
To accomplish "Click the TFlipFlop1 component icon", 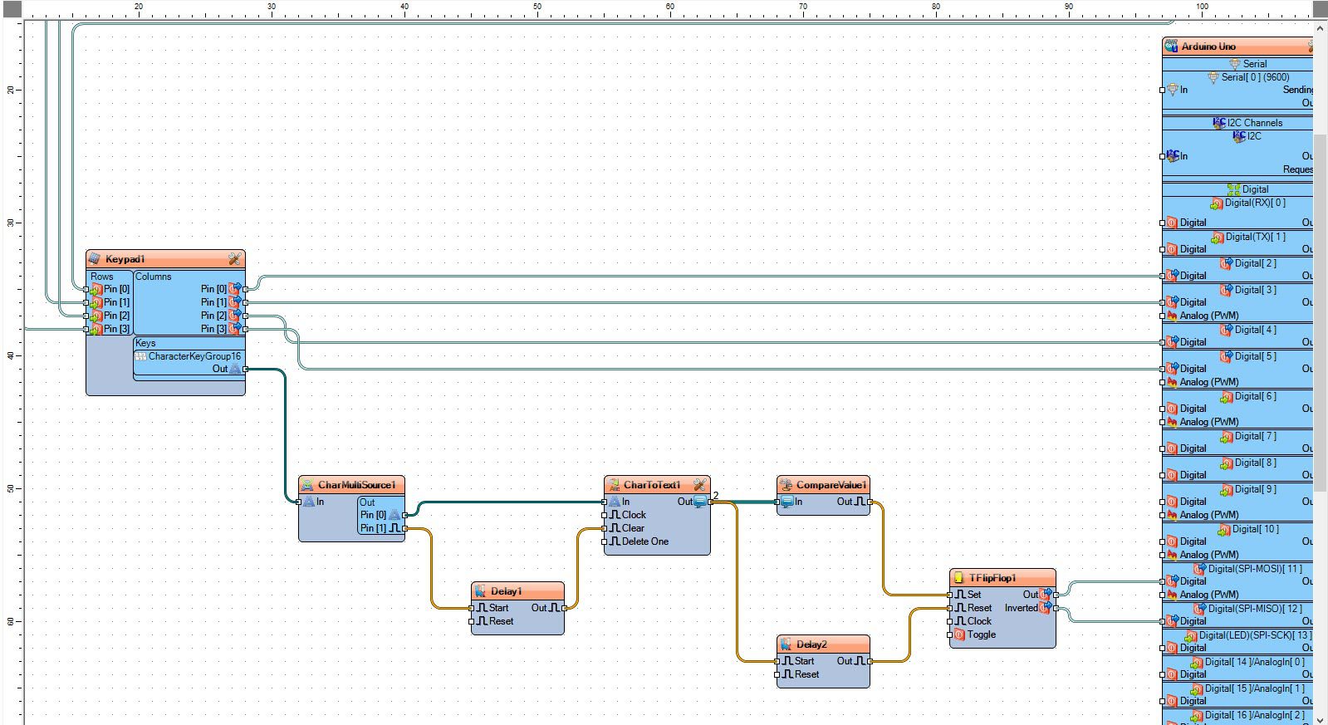I will 958,578.
